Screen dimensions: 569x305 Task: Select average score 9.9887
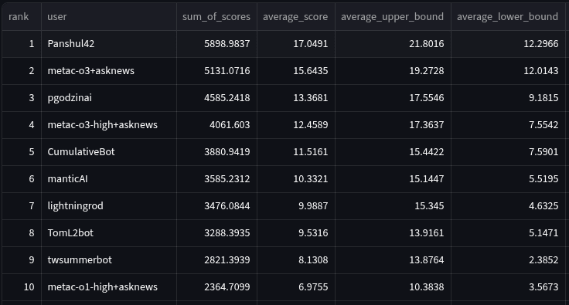(x=296, y=206)
